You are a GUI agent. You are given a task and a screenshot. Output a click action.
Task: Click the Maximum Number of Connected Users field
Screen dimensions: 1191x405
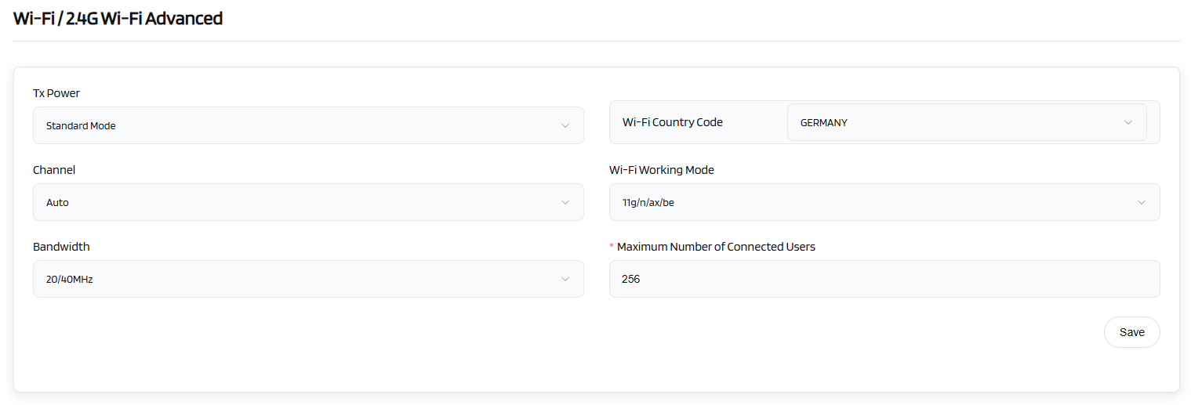click(x=884, y=279)
